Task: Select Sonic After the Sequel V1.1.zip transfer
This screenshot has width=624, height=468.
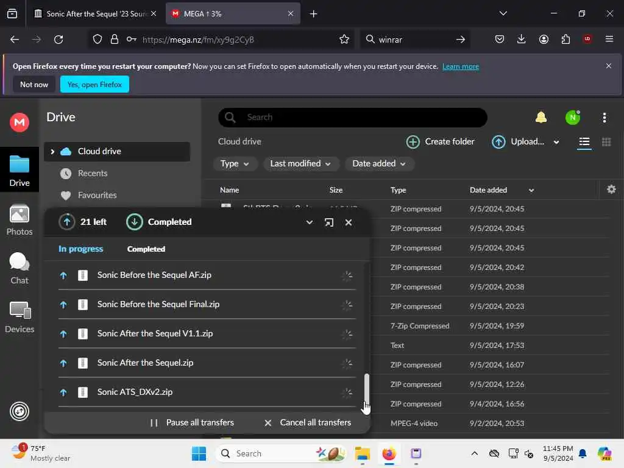Action: (207, 334)
